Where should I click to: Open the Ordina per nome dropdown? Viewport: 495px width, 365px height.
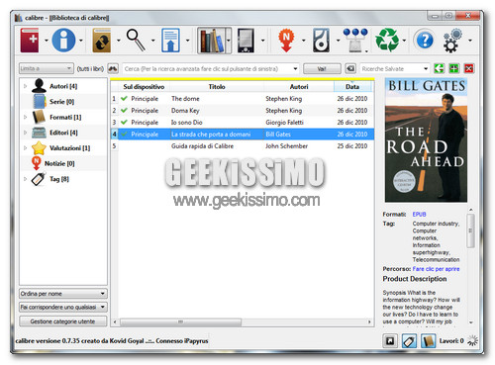click(63, 294)
